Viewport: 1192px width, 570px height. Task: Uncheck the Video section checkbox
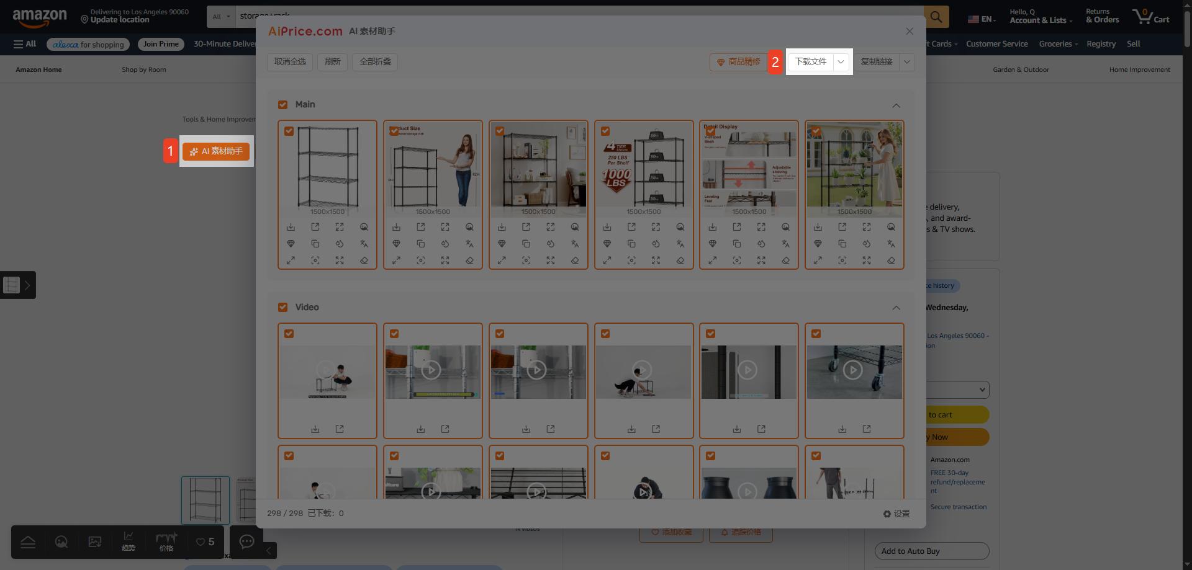(x=283, y=308)
